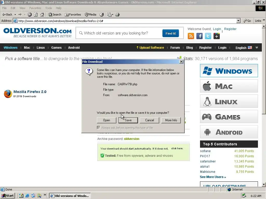Click the Mozilla Firefox 2.0 title link

(30, 92)
